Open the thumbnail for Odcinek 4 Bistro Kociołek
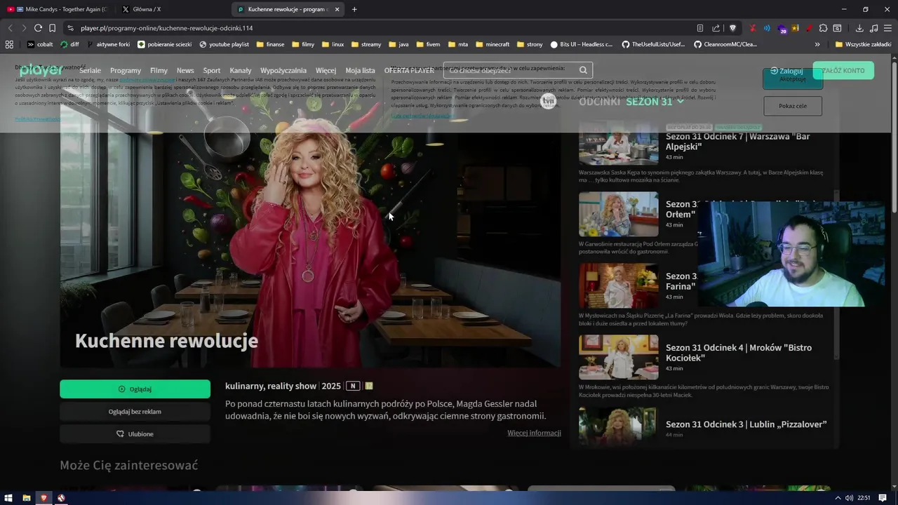This screenshot has height=505, width=898. click(x=618, y=357)
